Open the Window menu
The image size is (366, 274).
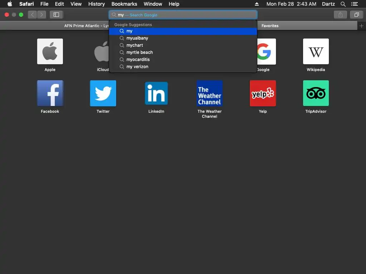coord(153,4)
